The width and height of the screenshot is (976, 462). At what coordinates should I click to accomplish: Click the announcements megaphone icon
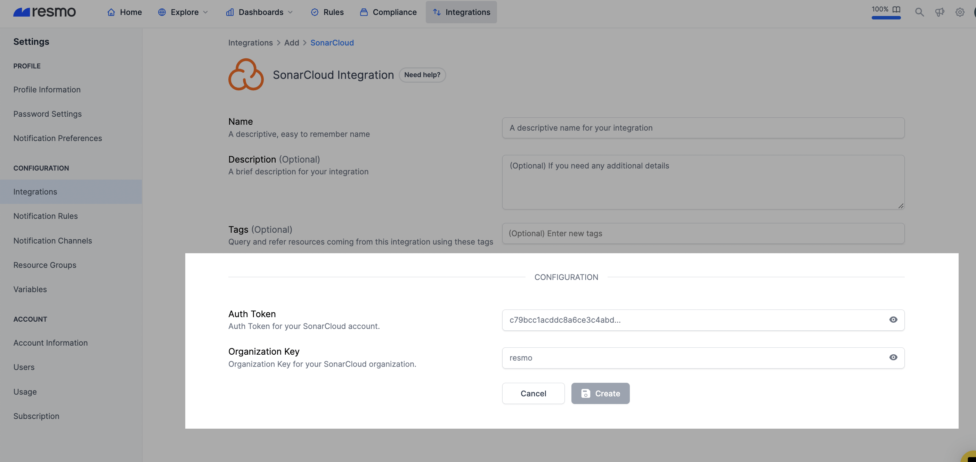pyautogui.click(x=939, y=12)
